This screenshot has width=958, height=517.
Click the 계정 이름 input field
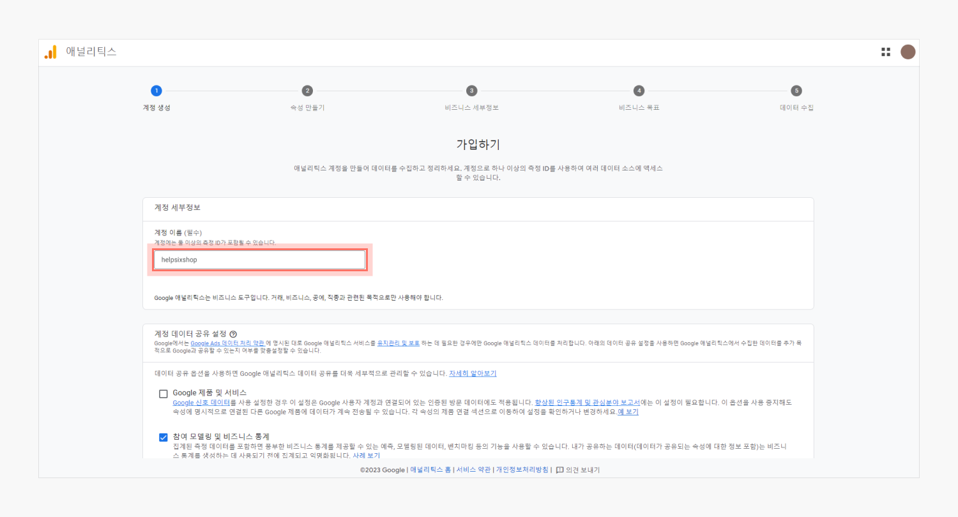click(259, 260)
